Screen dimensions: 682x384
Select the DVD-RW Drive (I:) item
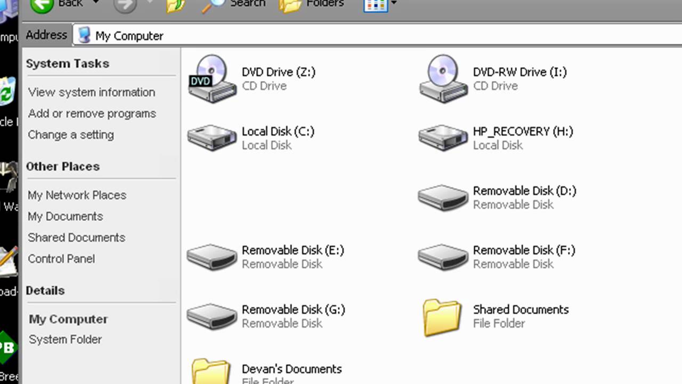(493, 79)
